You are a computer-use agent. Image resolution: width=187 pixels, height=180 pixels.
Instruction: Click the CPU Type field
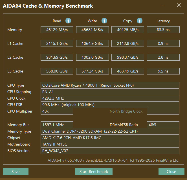(x=110, y=85)
